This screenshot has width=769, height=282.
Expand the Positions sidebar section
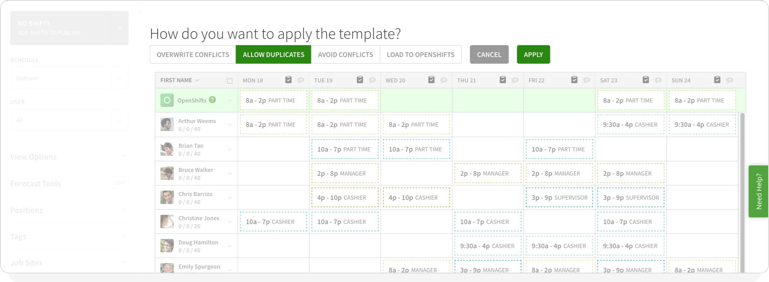pyautogui.click(x=69, y=210)
